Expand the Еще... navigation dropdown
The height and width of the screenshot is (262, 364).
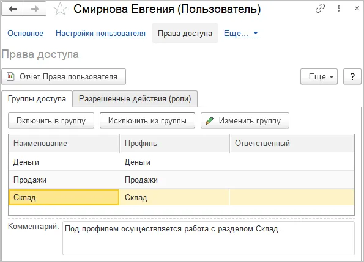(x=242, y=34)
